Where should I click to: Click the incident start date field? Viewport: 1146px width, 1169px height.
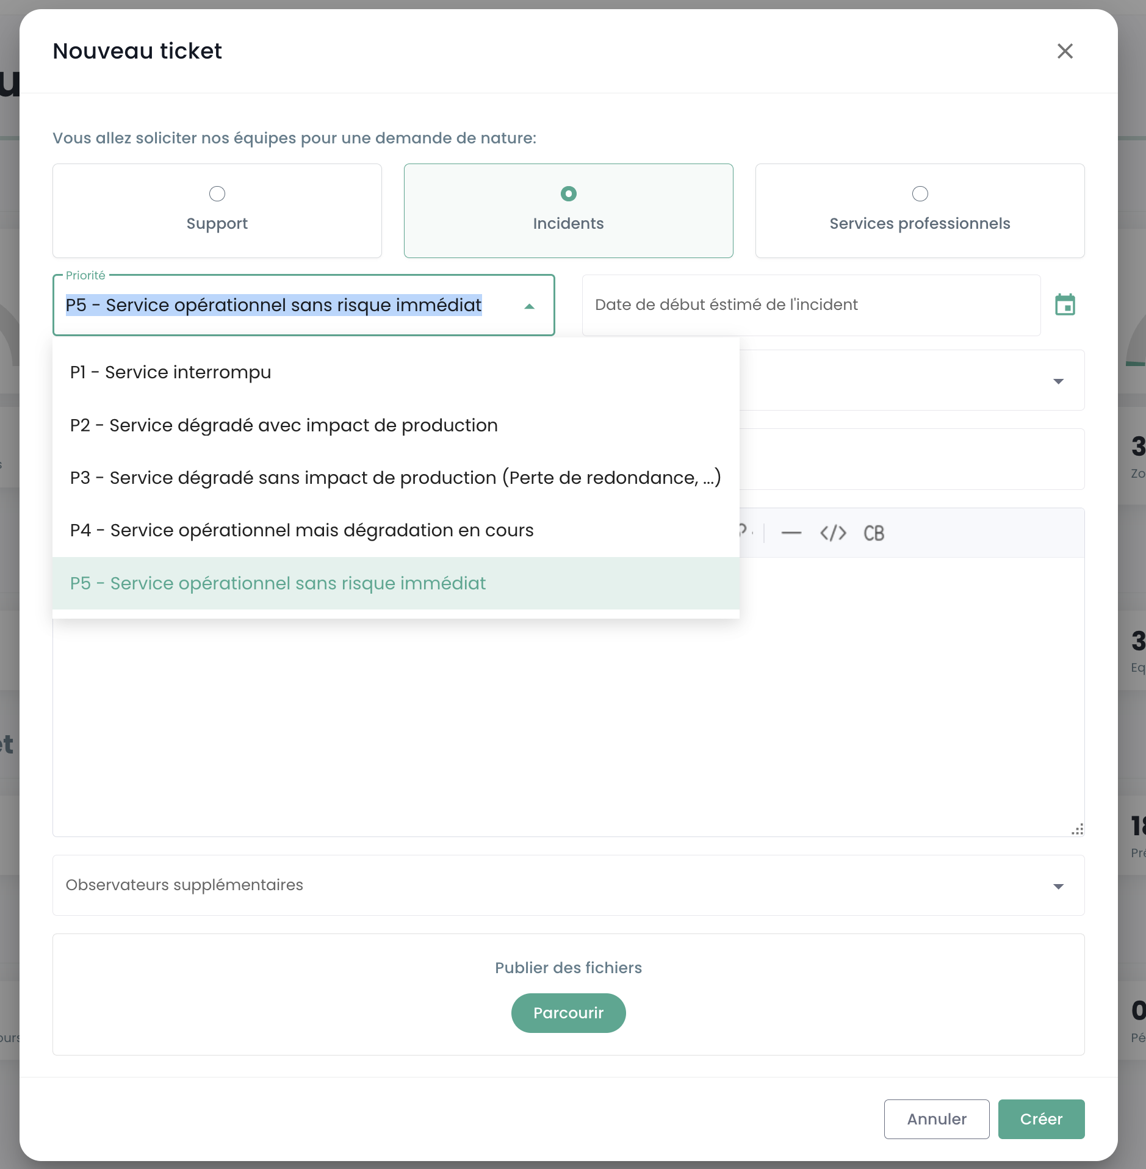point(810,305)
